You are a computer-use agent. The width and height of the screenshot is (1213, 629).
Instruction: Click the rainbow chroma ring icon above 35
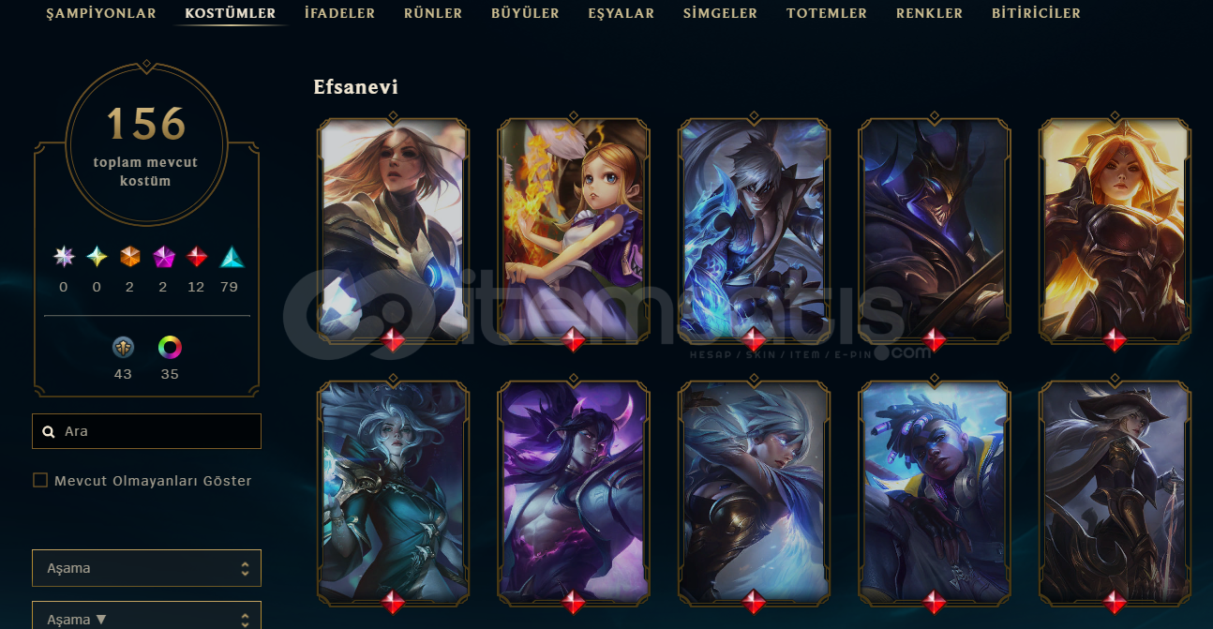(x=170, y=348)
